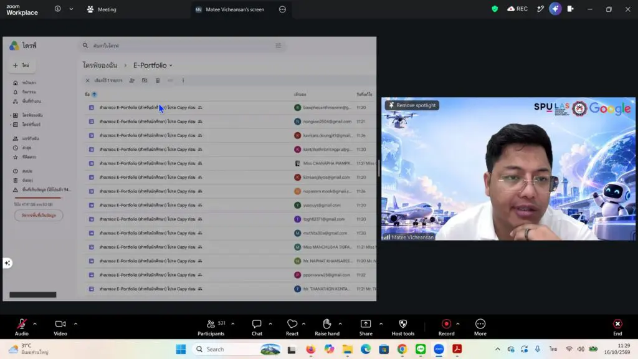This screenshot has width=638, height=359.
Task: Click the file row owned by Miss CHANAPHA PIAMPR
Action: pos(230,163)
